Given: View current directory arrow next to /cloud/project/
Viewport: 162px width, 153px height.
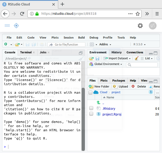Looking at the screenshot, I should (x=29, y=58).
